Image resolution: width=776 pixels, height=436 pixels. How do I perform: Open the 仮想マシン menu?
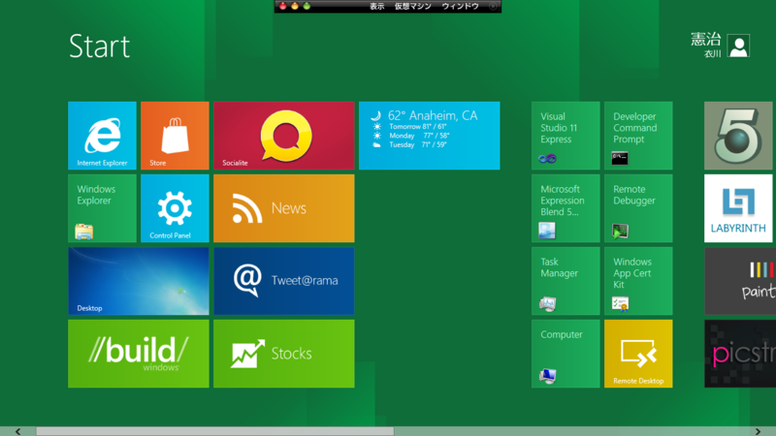(x=413, y=7)
